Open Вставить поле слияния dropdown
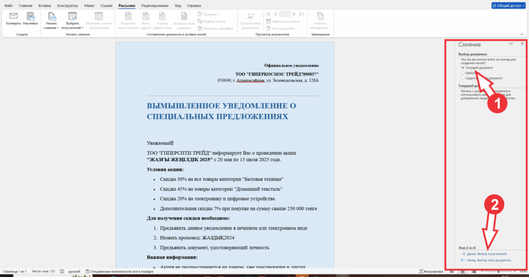529x277 pixels. (184, 21)
